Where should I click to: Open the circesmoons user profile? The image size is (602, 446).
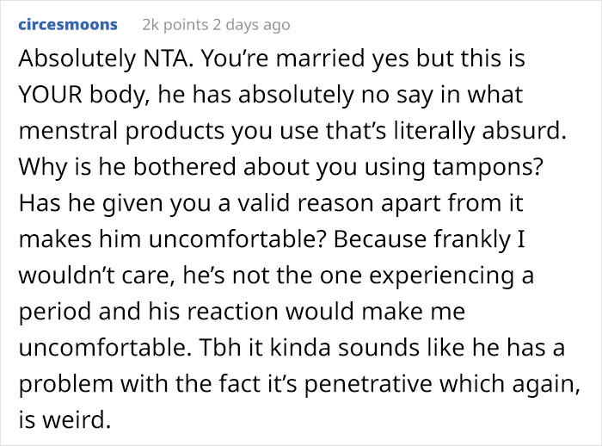(68, 25)
